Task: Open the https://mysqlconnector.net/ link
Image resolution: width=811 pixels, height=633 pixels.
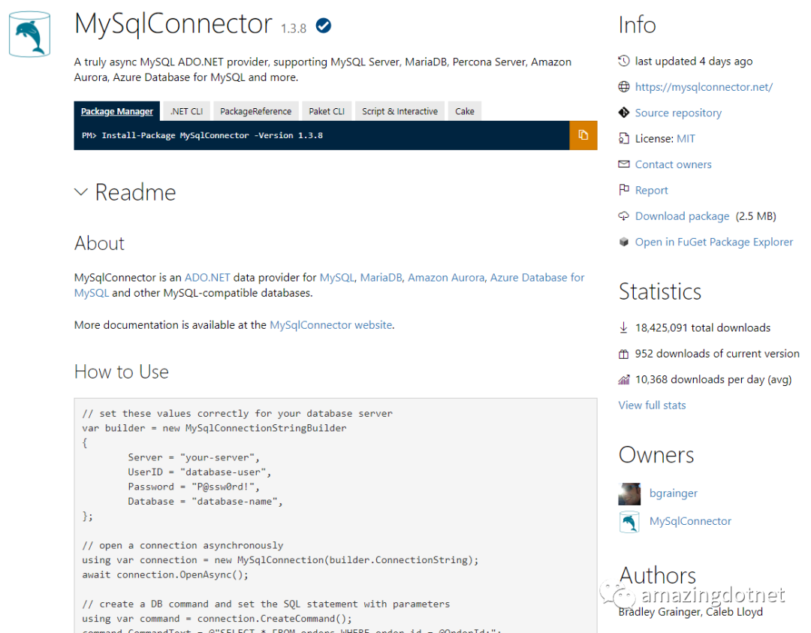Action: tap(704, 87)
